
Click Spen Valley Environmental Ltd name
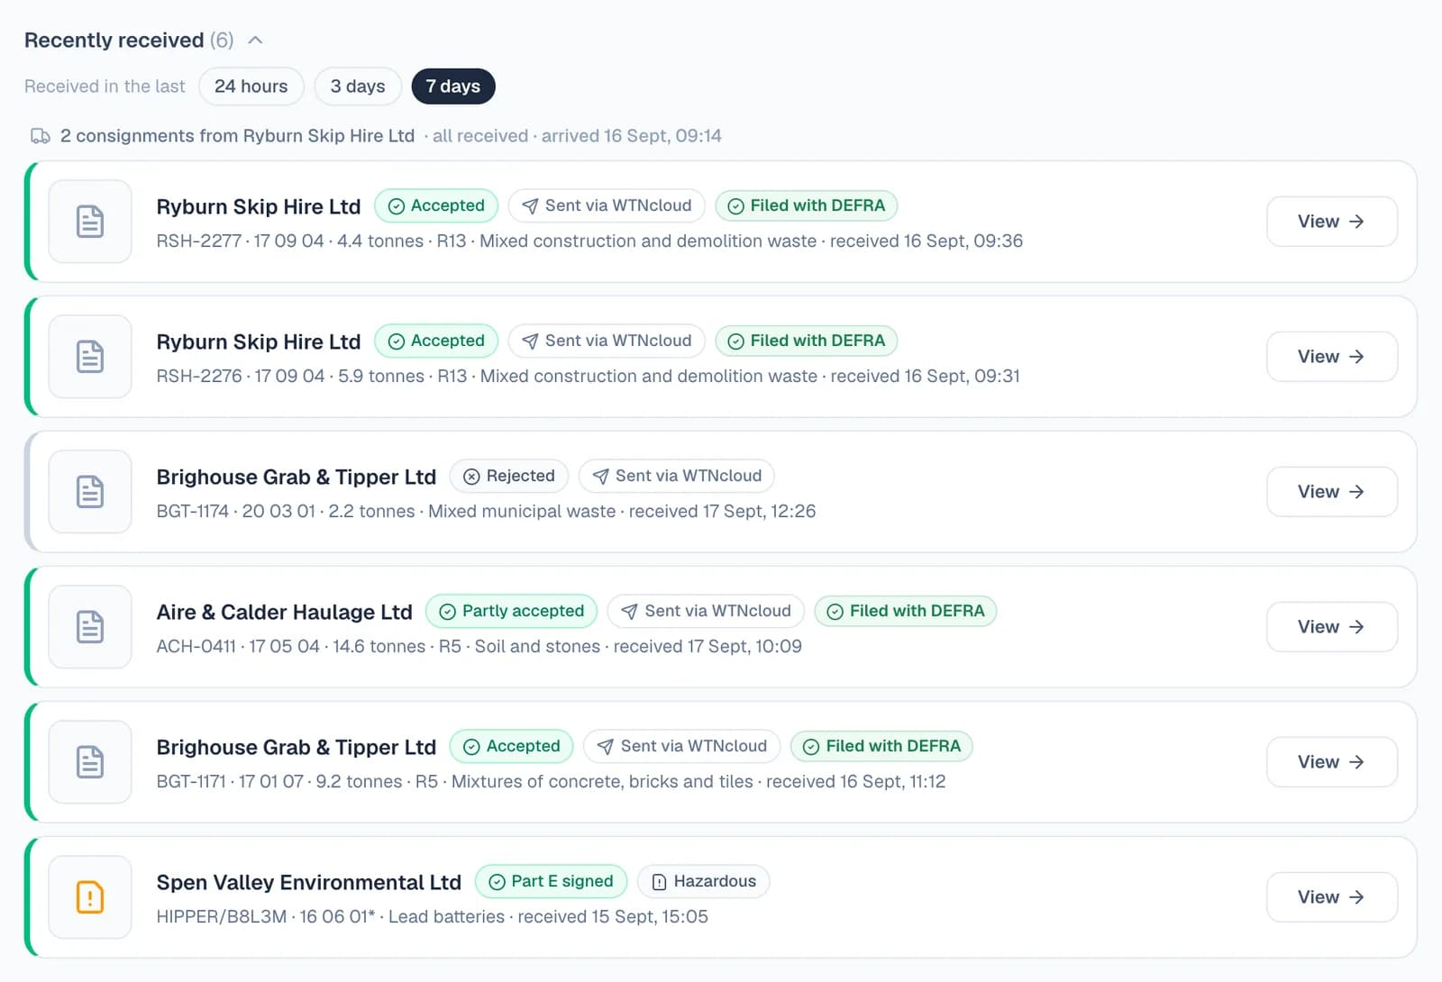[309, 882]
